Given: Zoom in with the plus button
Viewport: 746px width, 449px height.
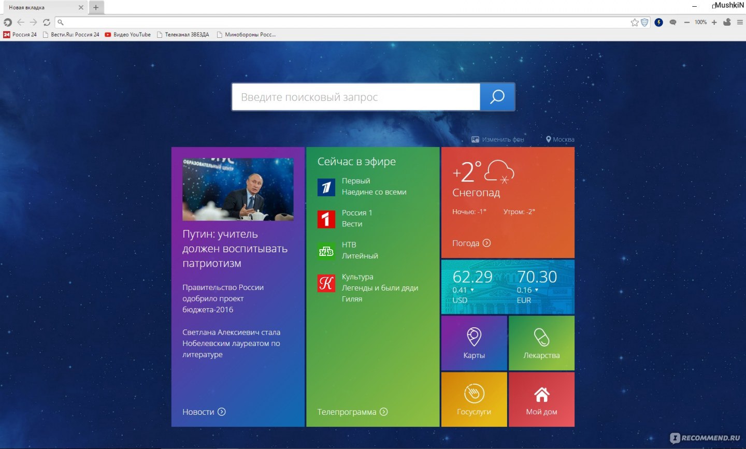Looking at the screenshot, I should coord(714,22).
